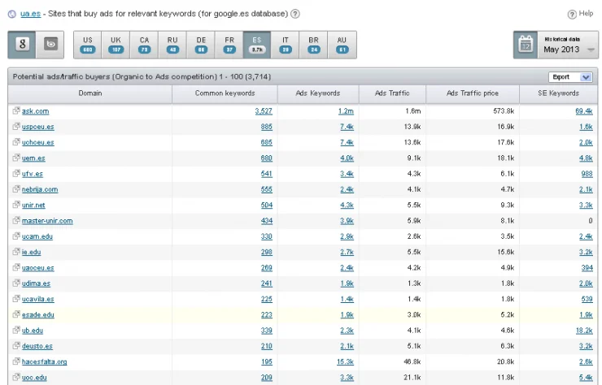602x385 pixels.
Task: Click the Help icon in the top right
Action: (572, 14)
